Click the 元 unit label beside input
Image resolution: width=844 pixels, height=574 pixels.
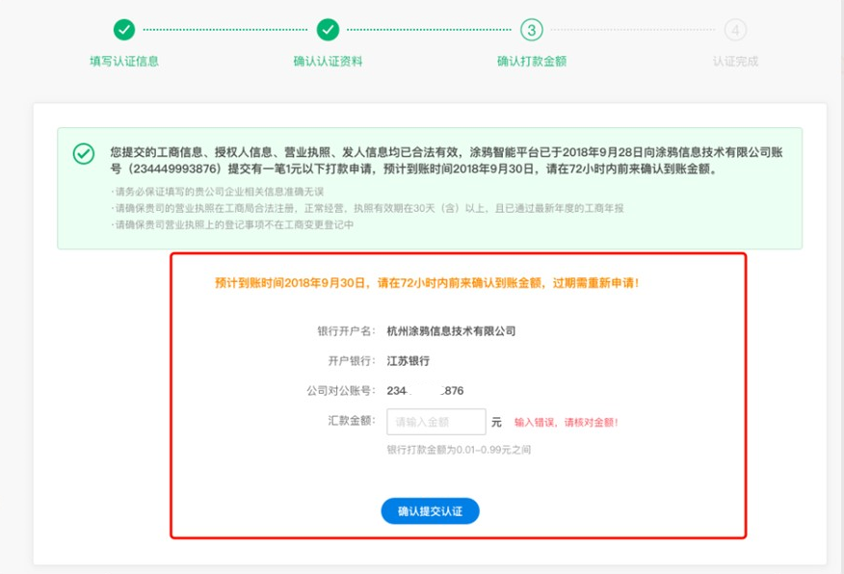496,422
